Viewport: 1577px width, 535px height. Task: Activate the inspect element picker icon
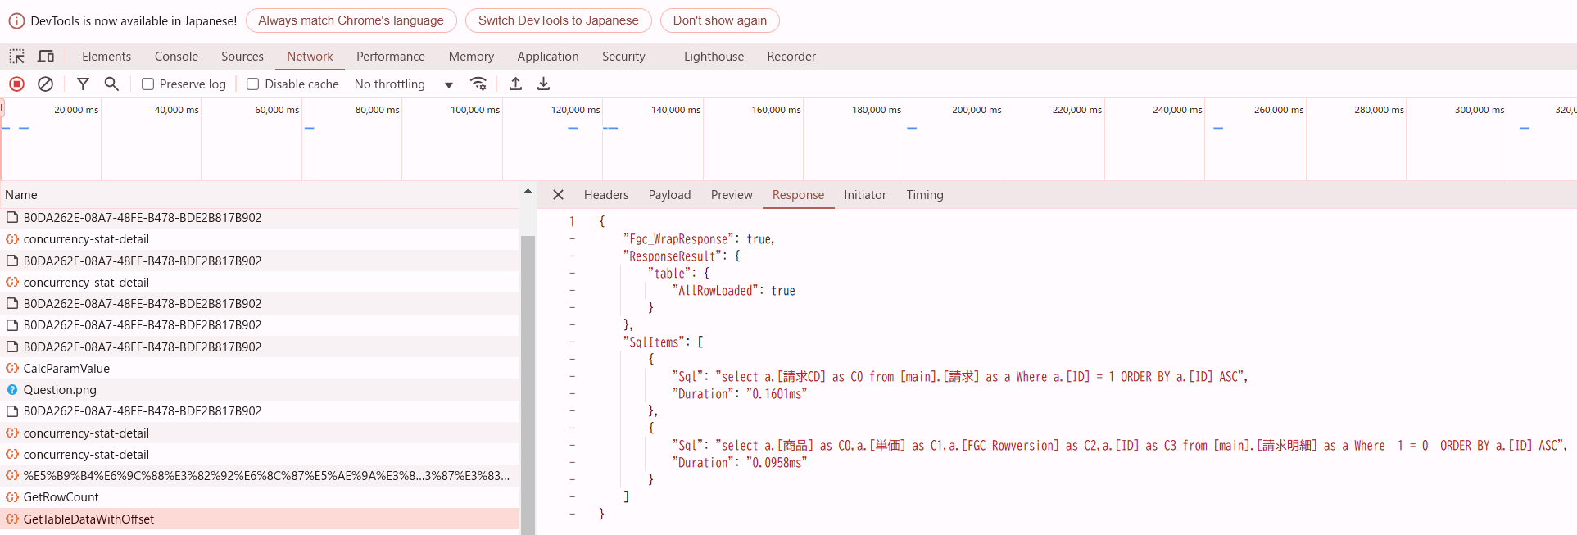17,57
